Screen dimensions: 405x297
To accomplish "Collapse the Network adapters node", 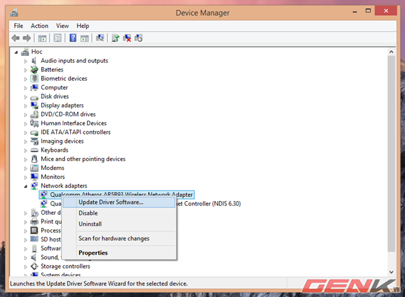I will click(27, 186).
